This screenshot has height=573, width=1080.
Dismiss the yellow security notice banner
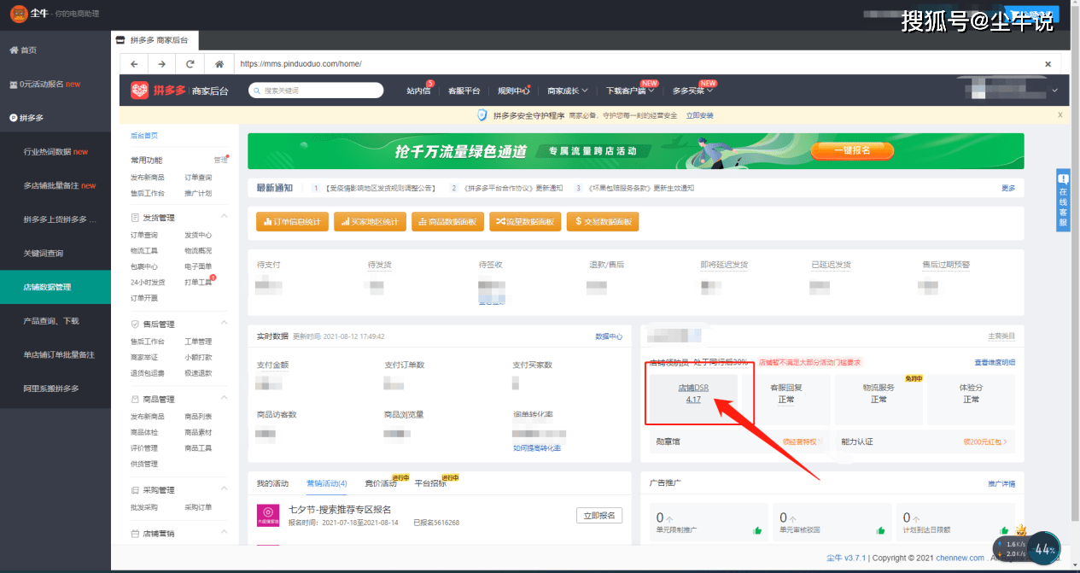[x=1060, y=115]
